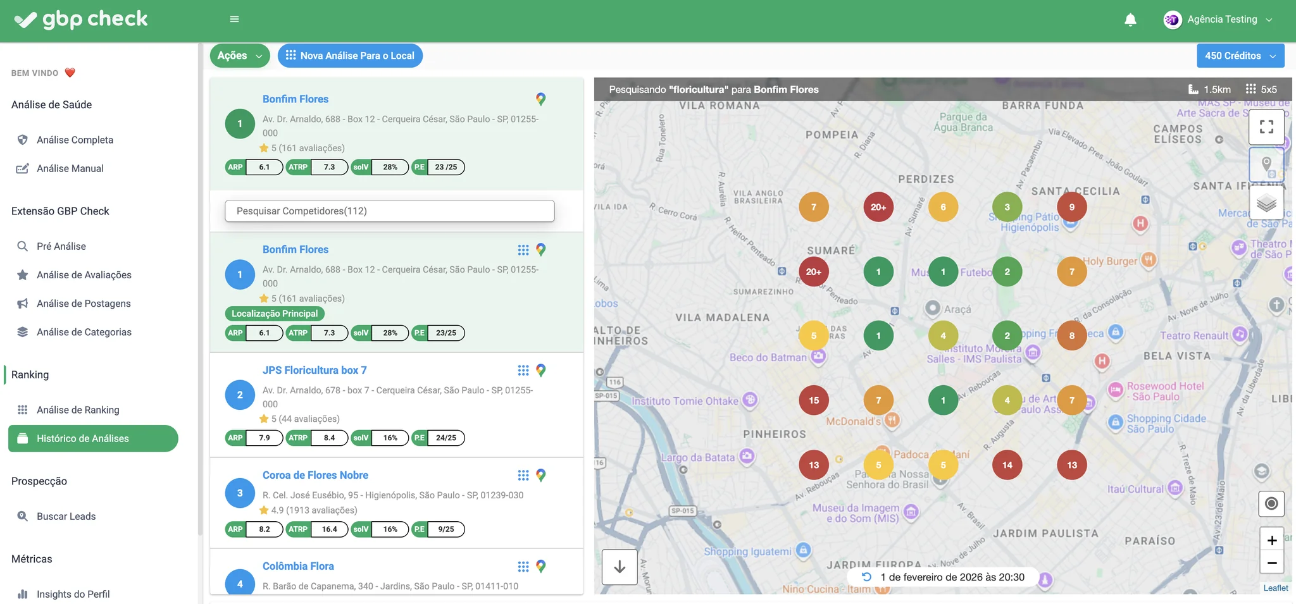Click the map zoom in button
Image resolution: width=1296 pixels, height=604 pixels.
click(x=1271, y=540)
